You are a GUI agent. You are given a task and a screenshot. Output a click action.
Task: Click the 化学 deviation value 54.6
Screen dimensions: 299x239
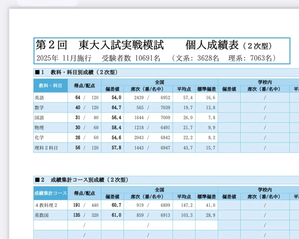pos(116,138)
